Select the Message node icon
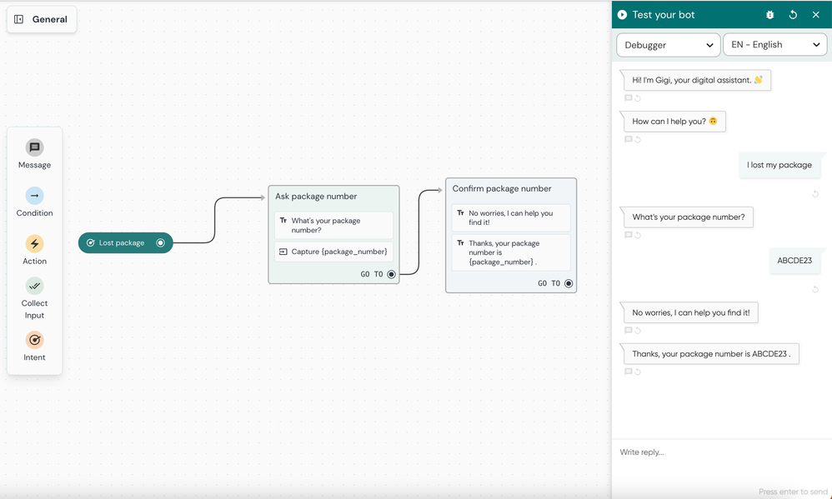Image resolution: width=832 pixels, height=499 pixels. [x=34, y=147]
